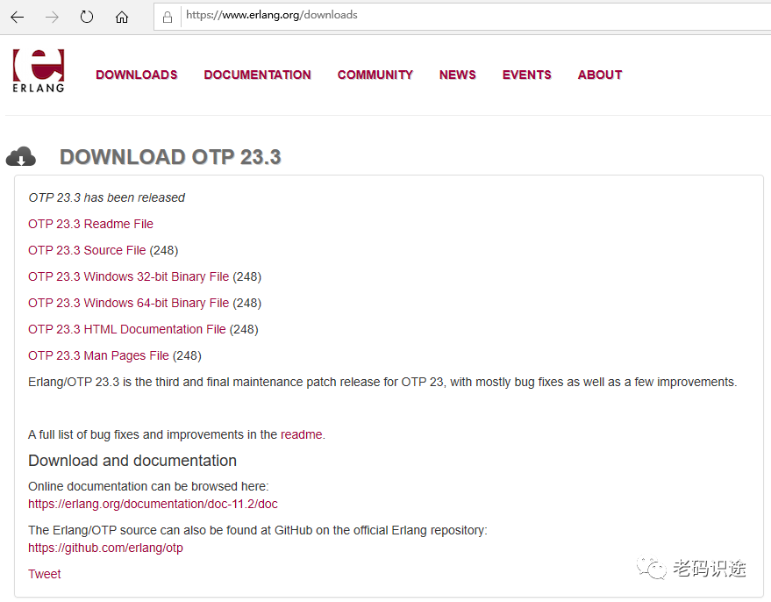
Task: Download the OTP 23.3 Source File
Action: (87, 250)
